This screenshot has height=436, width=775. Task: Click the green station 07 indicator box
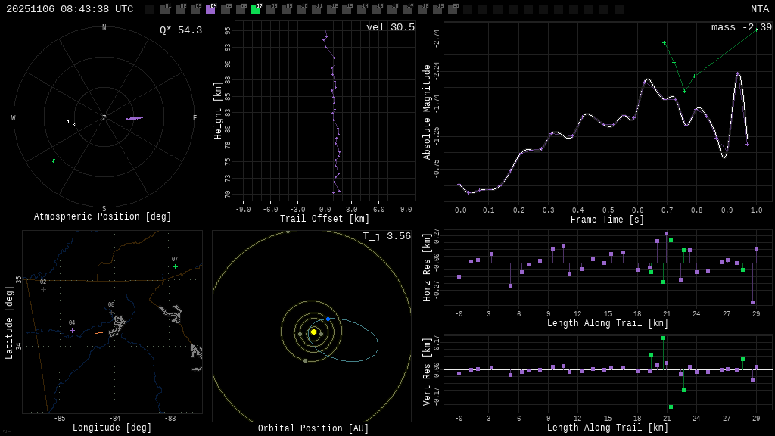(256, 9)
